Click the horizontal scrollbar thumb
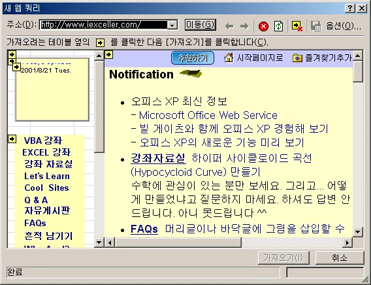 point(178,243)
